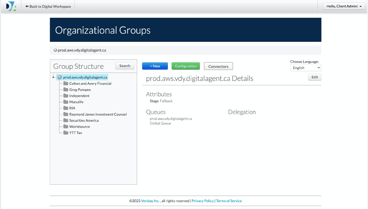Click the RIA folder icon
368x209 pixels.
66,108
